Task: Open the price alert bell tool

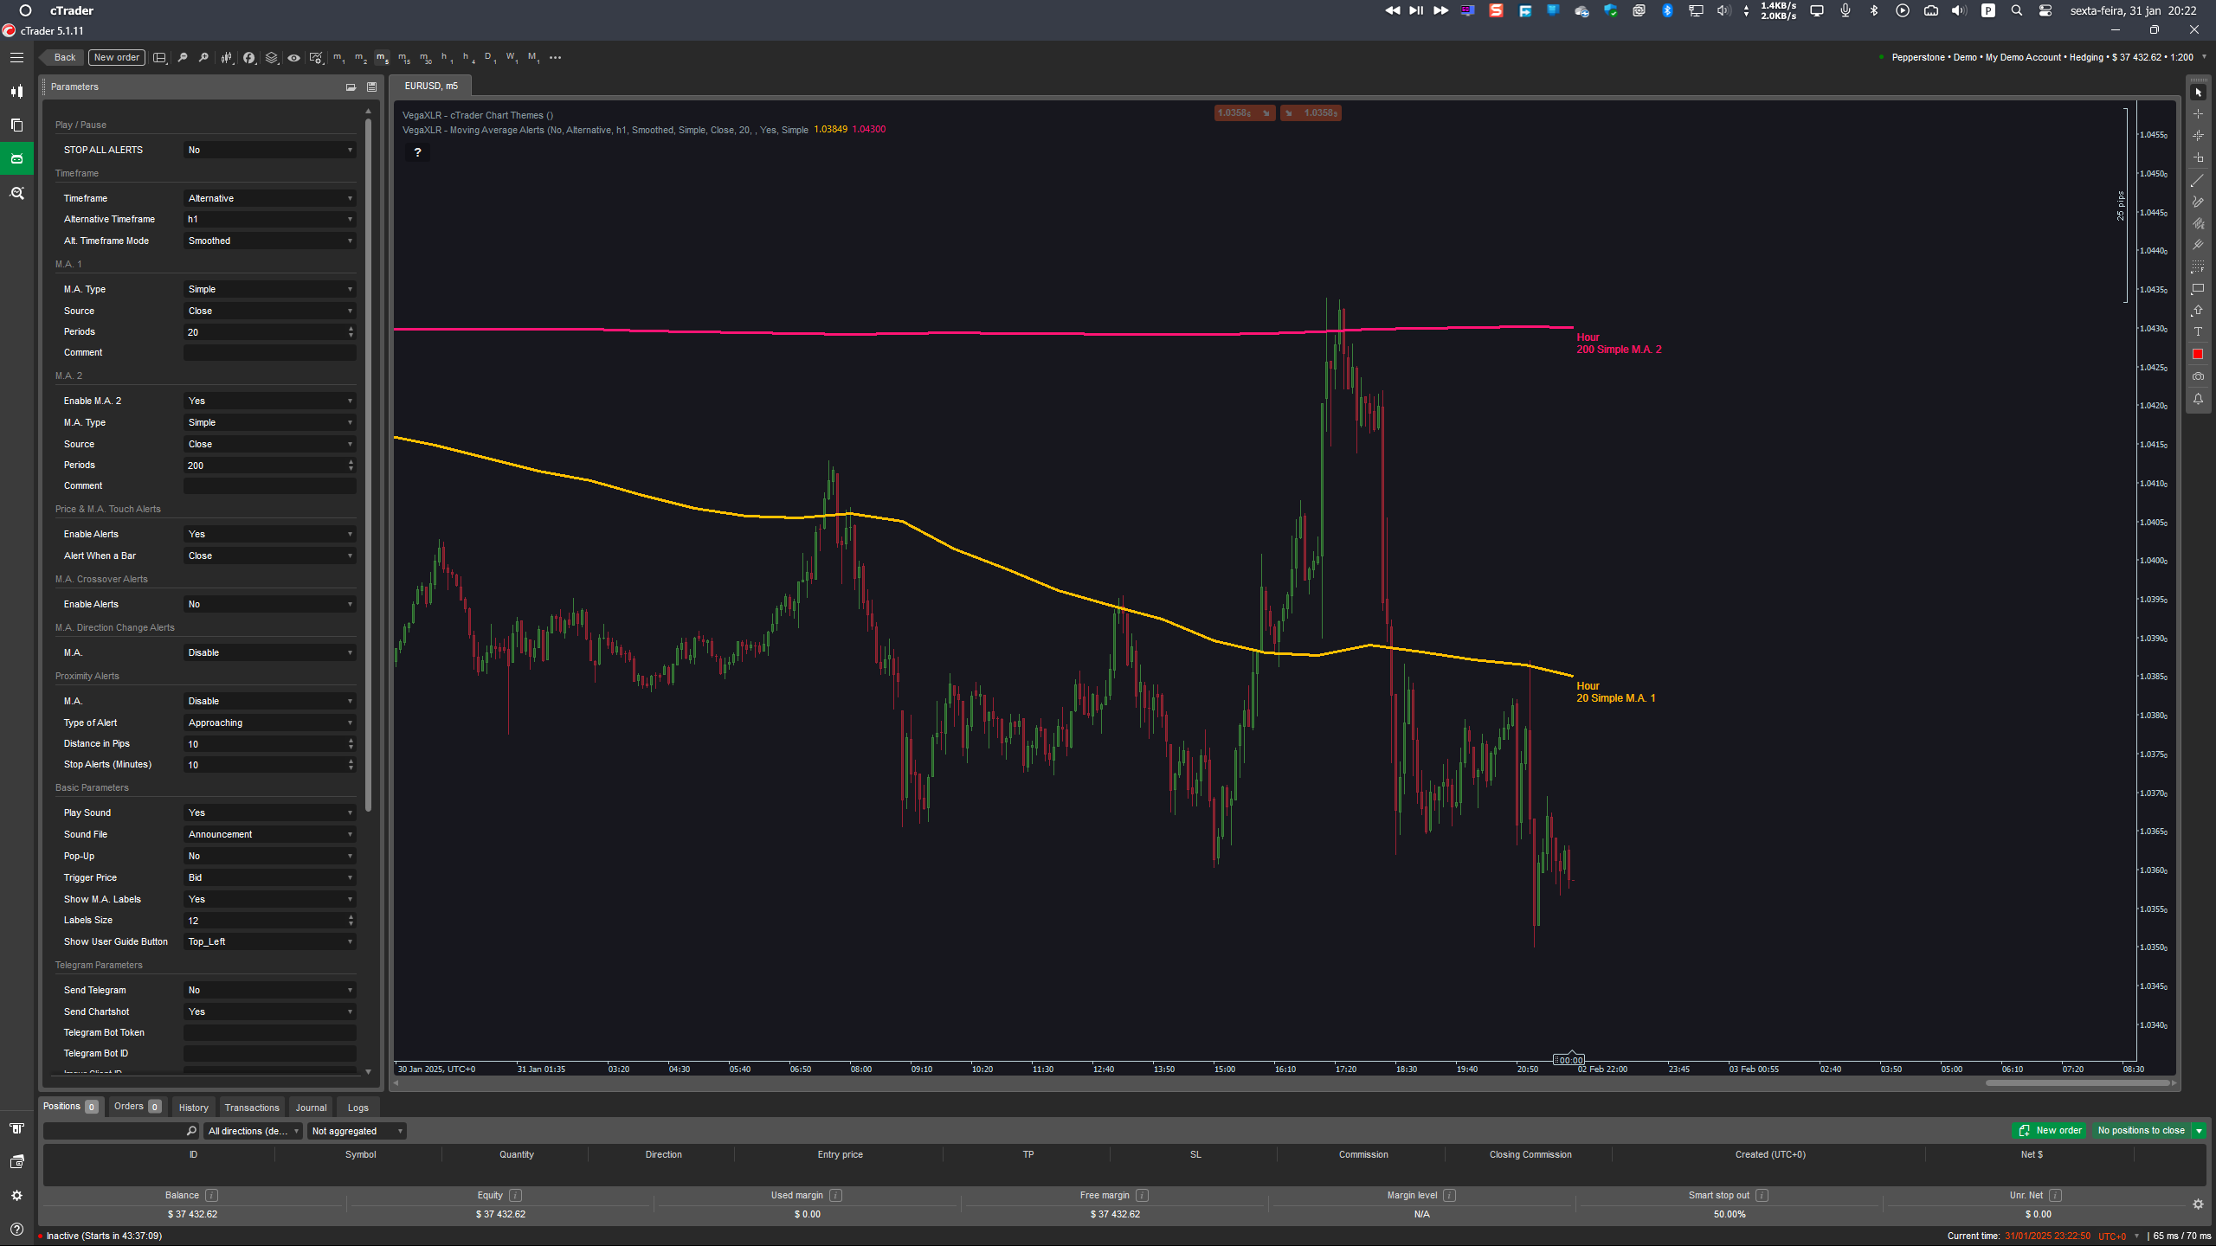Action: tap(2197, 399)
